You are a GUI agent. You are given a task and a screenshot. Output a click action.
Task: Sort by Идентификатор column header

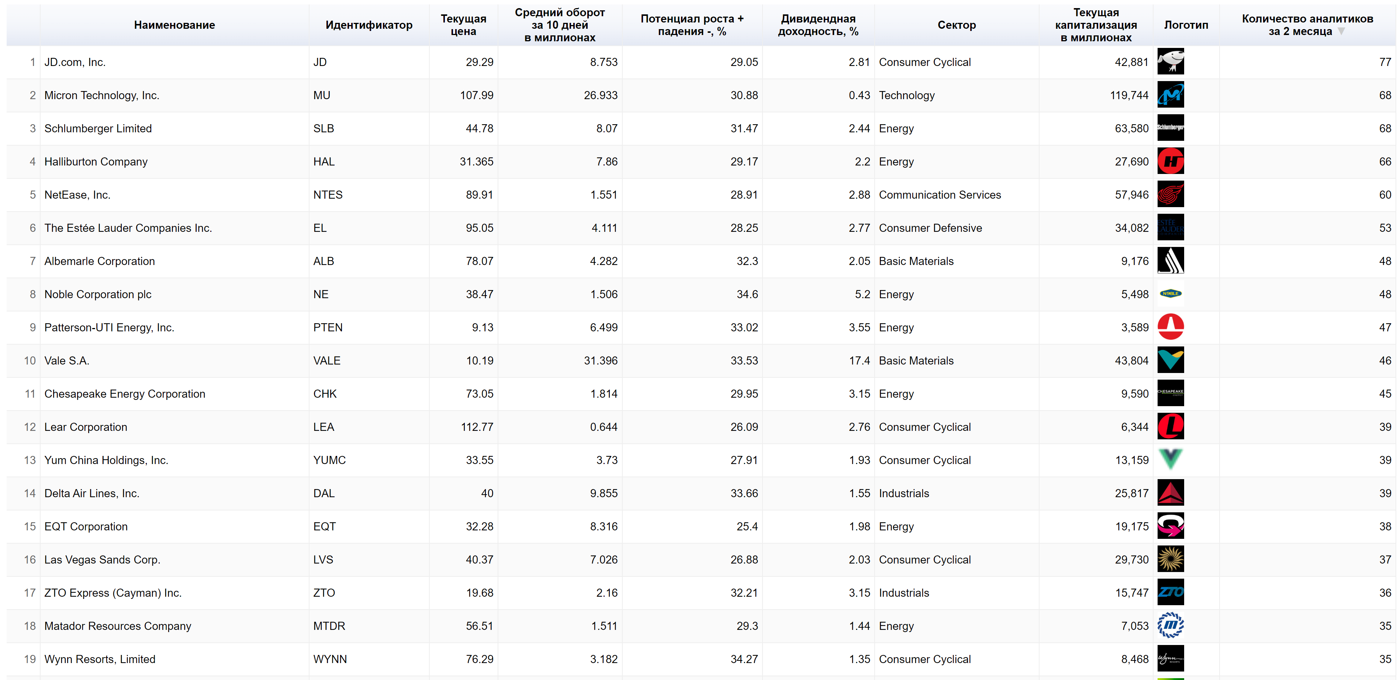tap(369, 25)
